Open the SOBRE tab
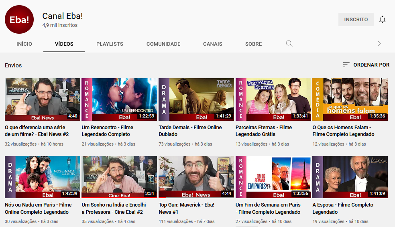The image size is (395, 227). (253, 44)
